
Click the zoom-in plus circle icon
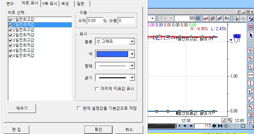click(226, 126)
